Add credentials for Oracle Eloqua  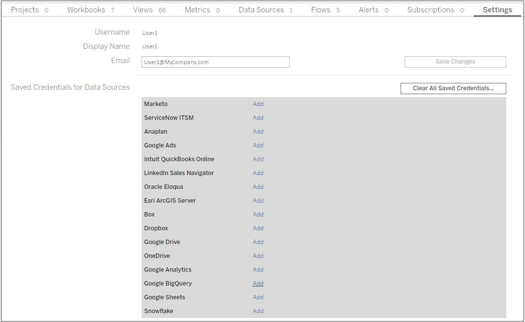(258, 187)
